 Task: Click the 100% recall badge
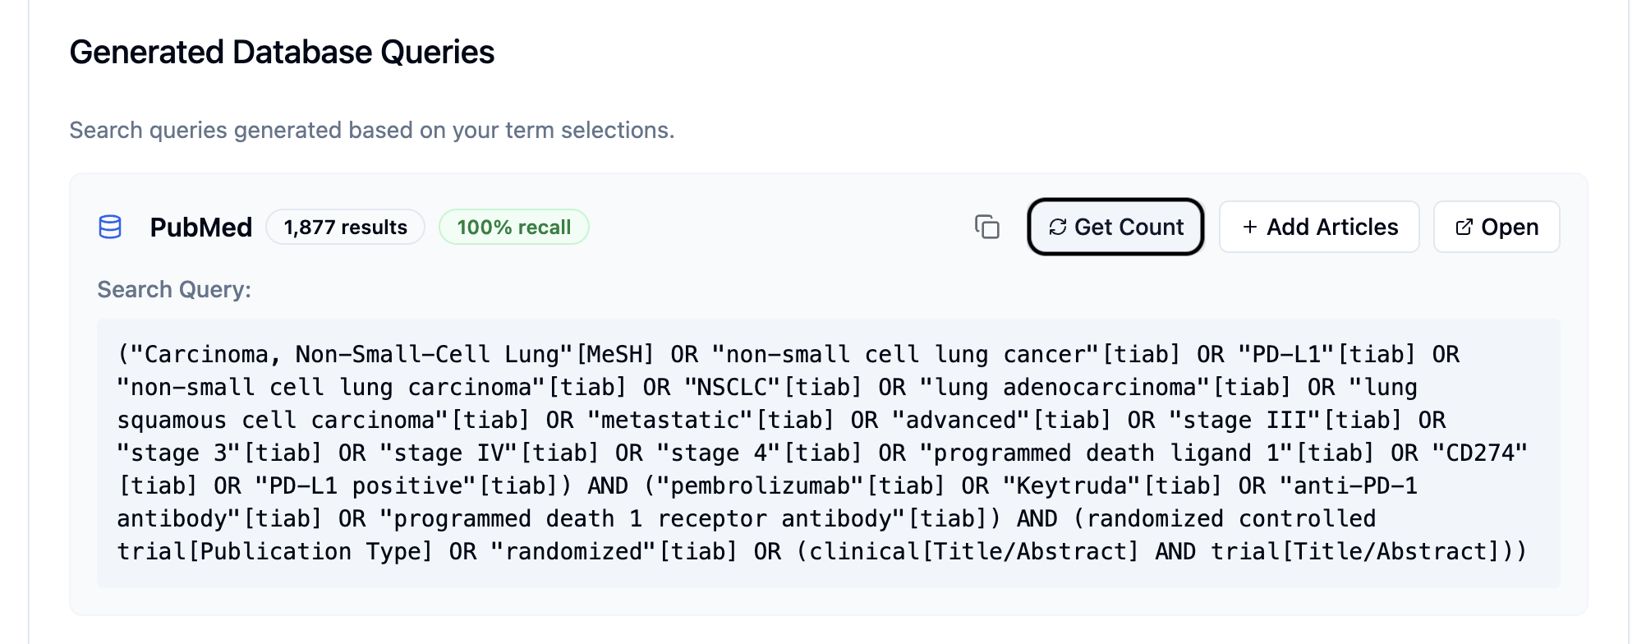[513, 227]
